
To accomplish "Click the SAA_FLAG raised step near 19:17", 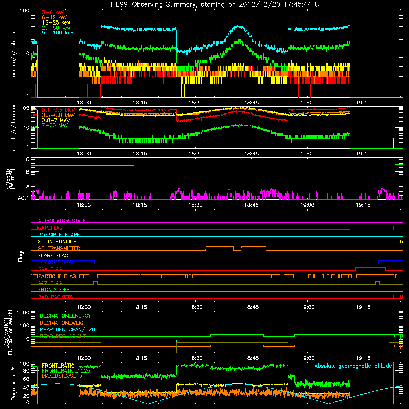I will [370, 267].
